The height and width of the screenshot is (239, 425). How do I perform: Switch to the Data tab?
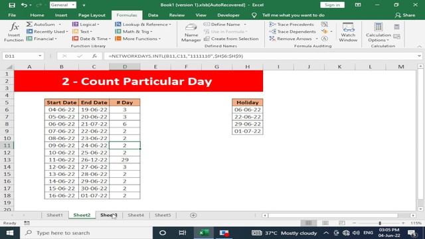click(x=153, y=15)
